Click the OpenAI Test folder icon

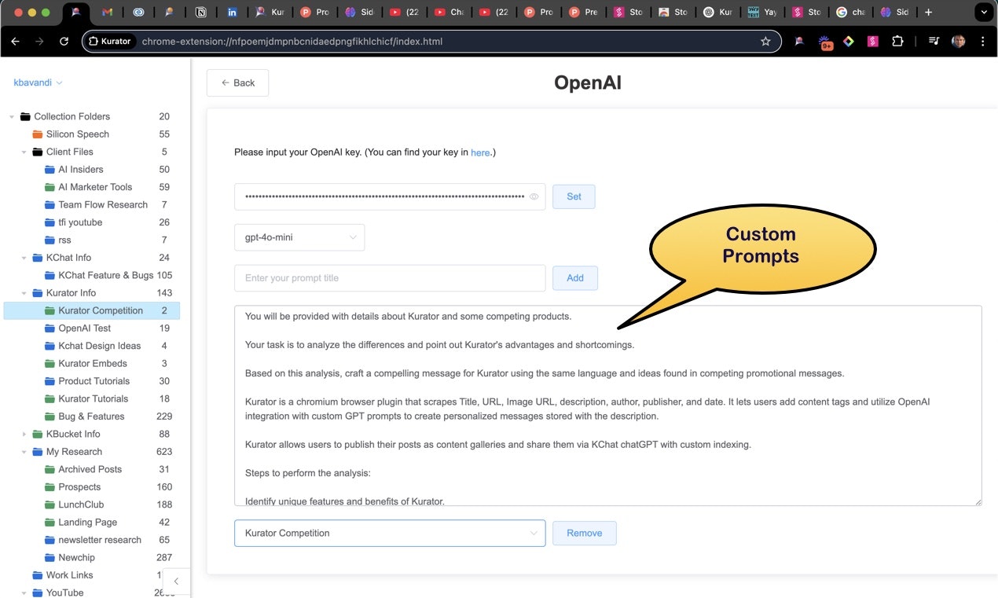pyautogui.click(x=50, y=328)
